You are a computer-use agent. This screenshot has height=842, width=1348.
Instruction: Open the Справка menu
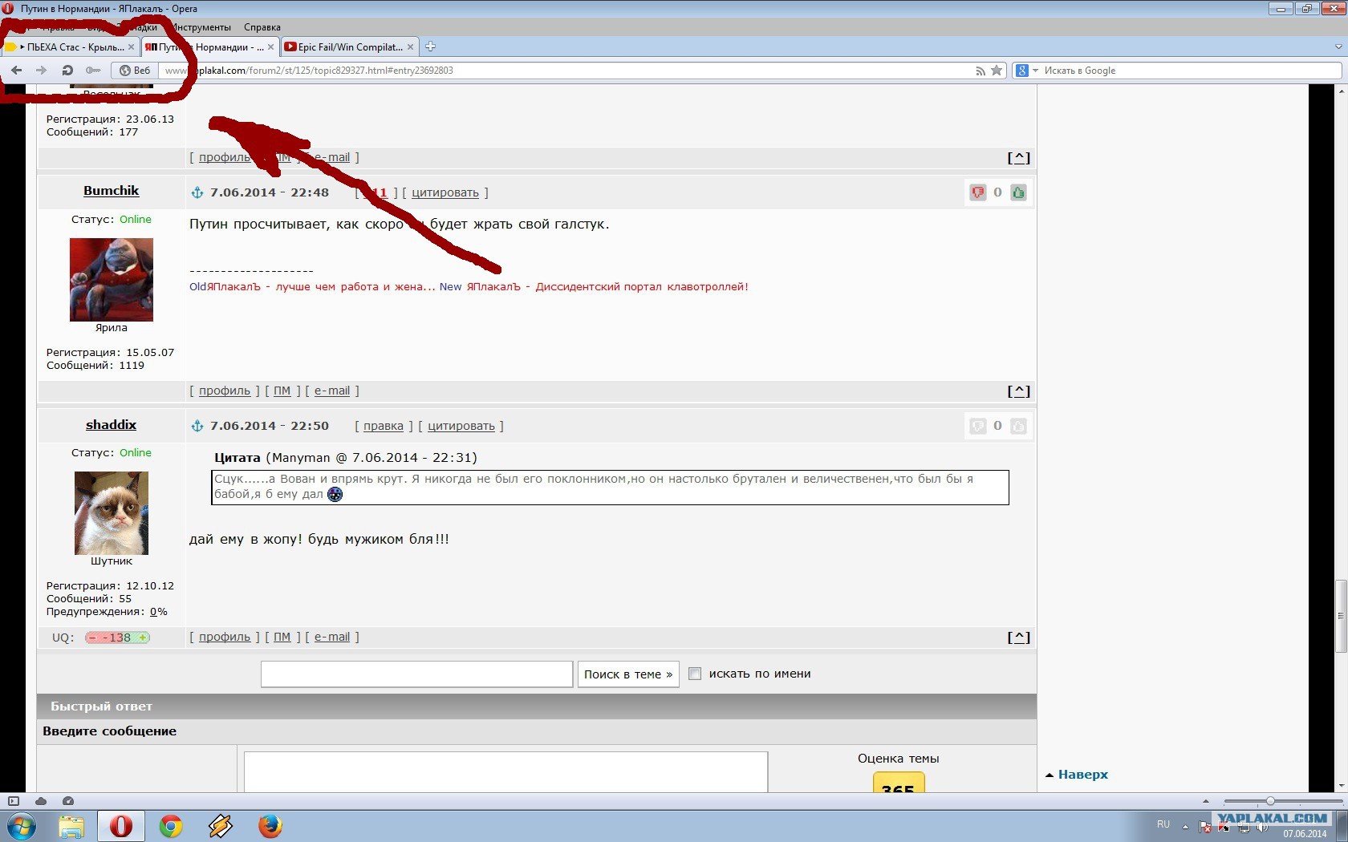(262, 27)
